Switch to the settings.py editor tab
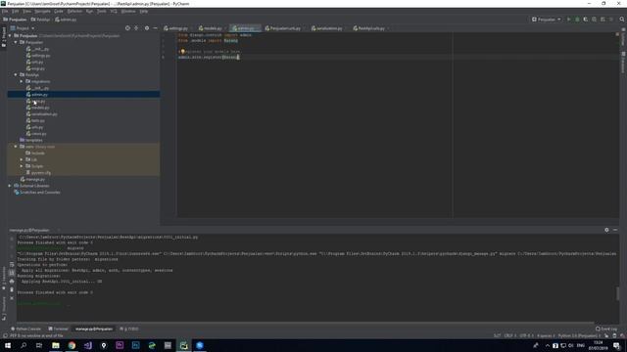 (176, 28)
